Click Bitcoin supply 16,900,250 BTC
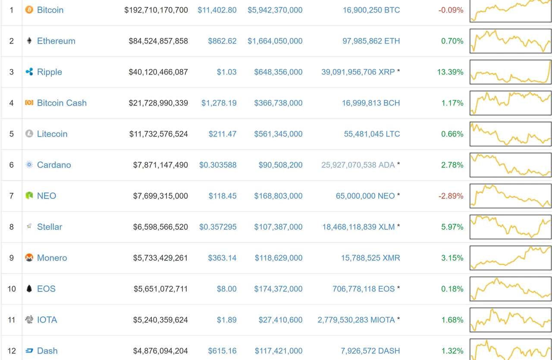The width and height of the screenshot is (552, 360). click(371, 10)
